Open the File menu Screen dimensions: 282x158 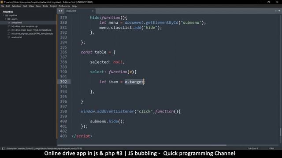click(x=3, y=6)
